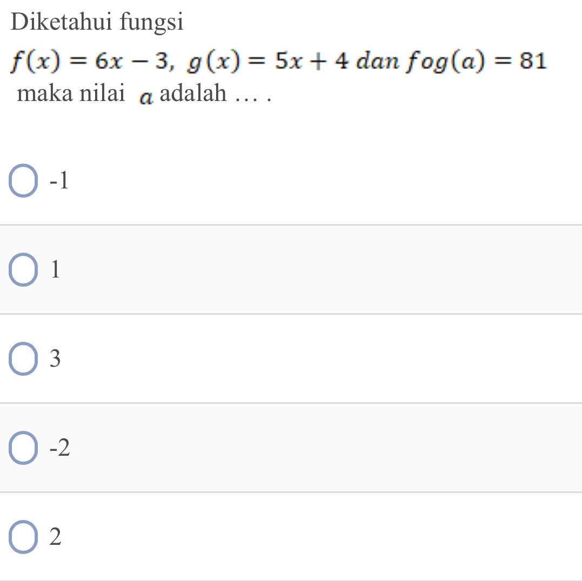582x581 pixels.
Task: Select the radio button for answer 1
Action: point(23,269)
